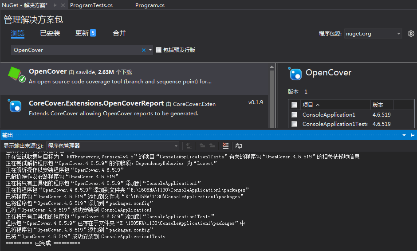417x251 pixels.
Task: Click the 2.63M downloads count
Action: [106, 72]
